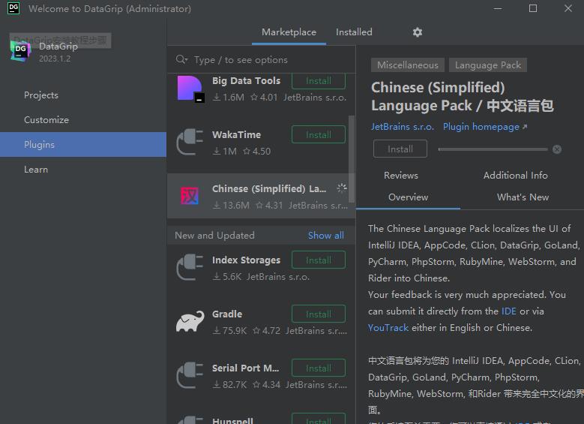Image resolution: width=584 pixels, height=424 pixels.
Task: Cancel the language pack download progress
Action: pyautogui.click(x=557, y=149)
